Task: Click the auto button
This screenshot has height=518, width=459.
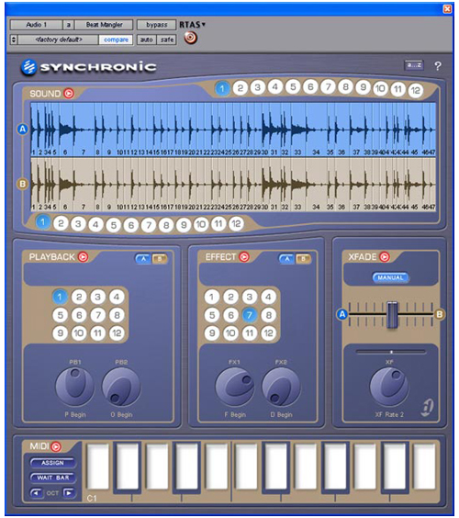Action: tap(147, 39)
